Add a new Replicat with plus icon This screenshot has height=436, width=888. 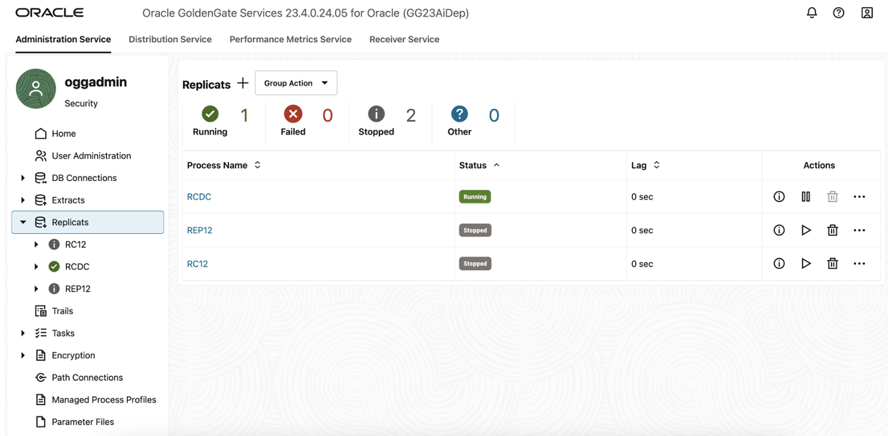[243, 84]
